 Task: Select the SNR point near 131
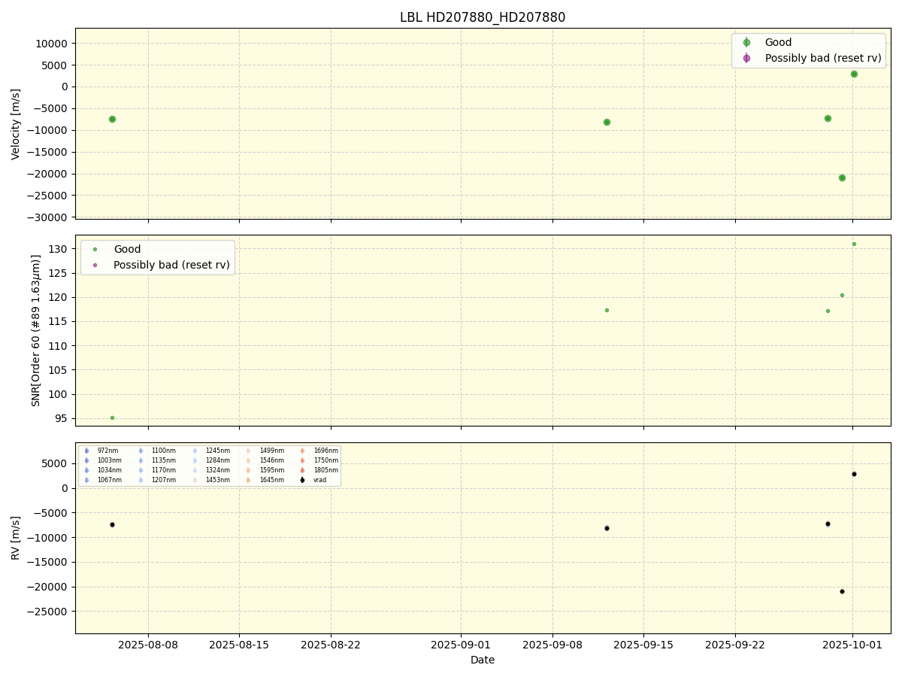click(854, 244)
